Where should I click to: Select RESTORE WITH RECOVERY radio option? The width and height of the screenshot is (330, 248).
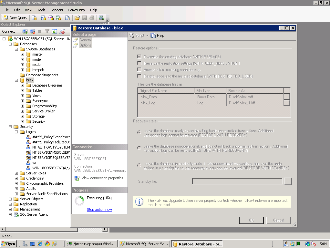click(139, 132)
